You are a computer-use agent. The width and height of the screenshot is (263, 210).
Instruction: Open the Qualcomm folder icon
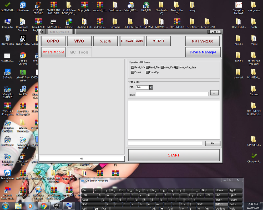[x=115, y=7]
